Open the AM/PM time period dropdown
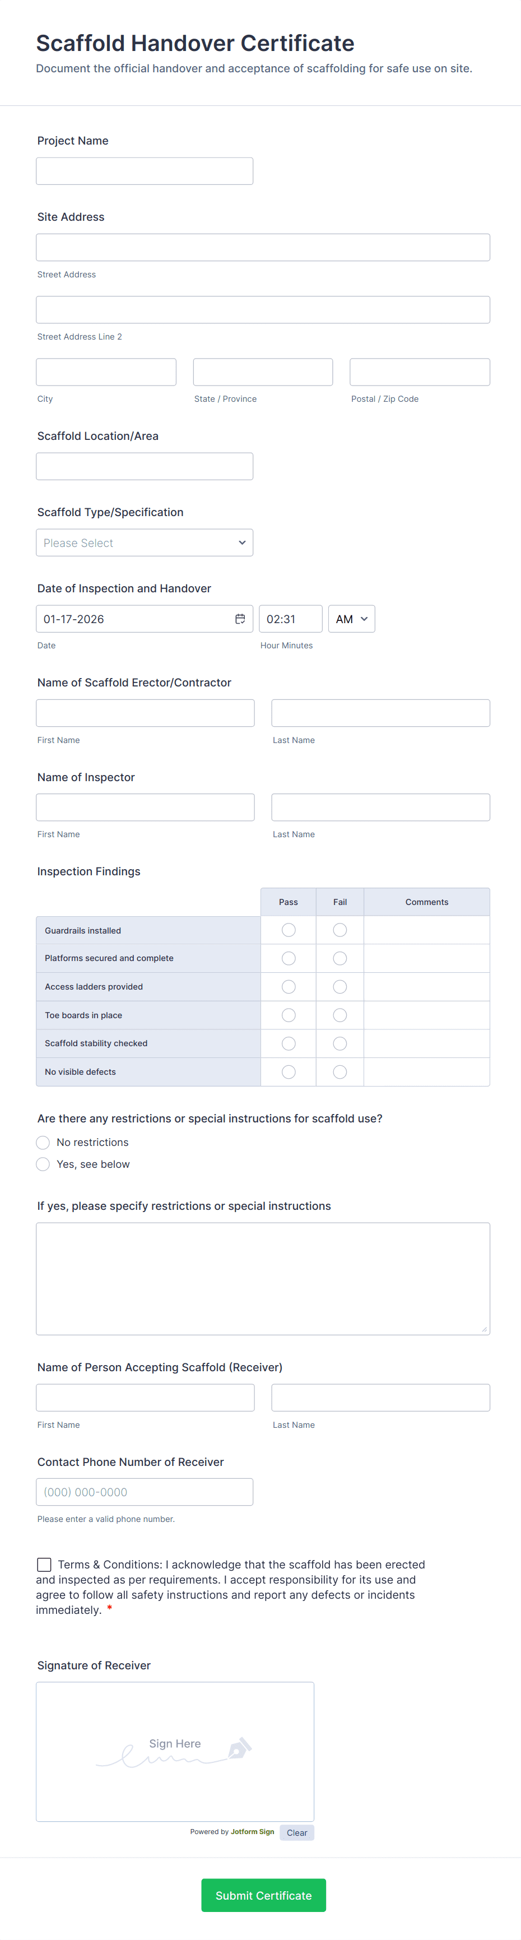The width and height of the screenshot is (521, 1940). tap(351, 618)
